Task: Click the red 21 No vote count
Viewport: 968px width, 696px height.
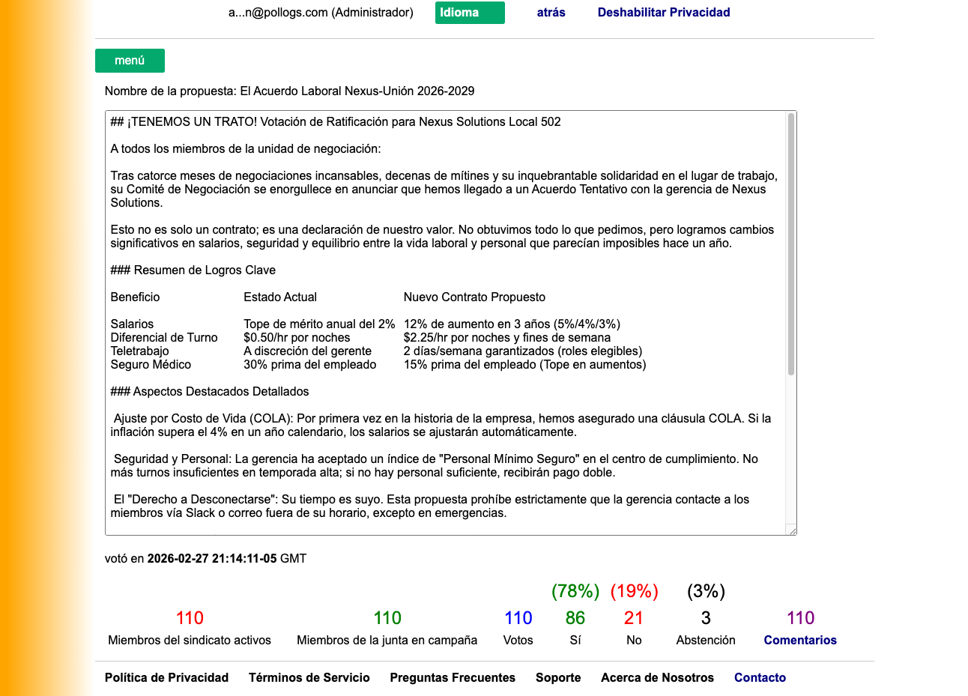Action: tap(634, 618)
